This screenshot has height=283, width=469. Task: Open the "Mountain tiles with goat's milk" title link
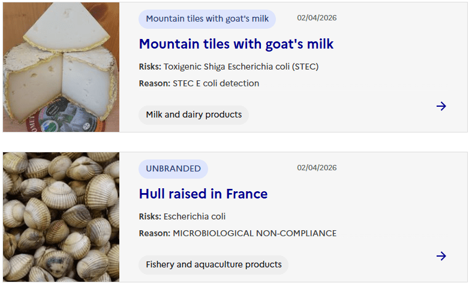coord(236,44)
